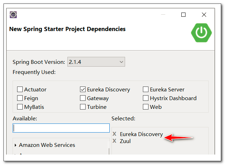Enable Hystrix Dashboard checkbox
This screenshot has width=225, height=165.
click(146, 98)
